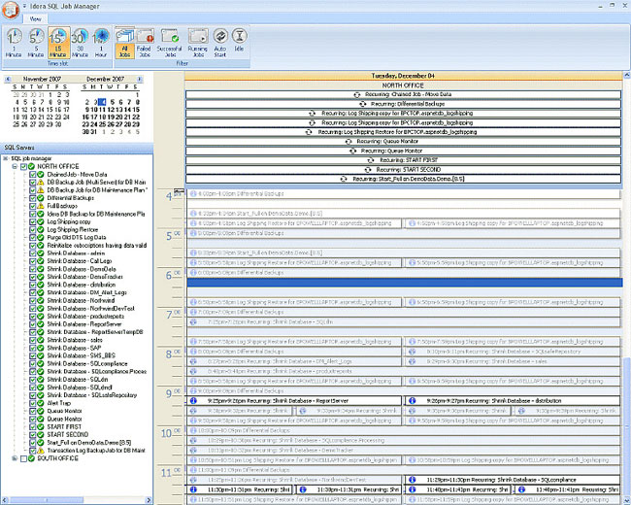Uncheck Shrink Database - sales checkbox

pos(33,340)
